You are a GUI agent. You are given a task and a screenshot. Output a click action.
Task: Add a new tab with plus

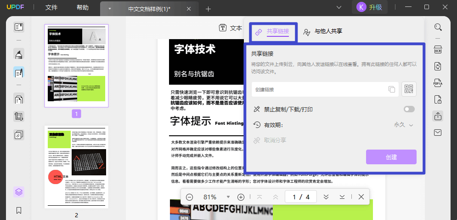pyautogui.click(x=208, y=9)
